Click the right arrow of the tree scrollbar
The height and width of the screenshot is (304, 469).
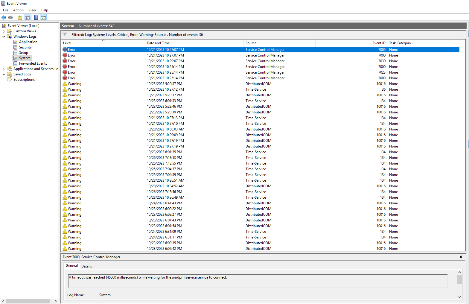[56, 301]
